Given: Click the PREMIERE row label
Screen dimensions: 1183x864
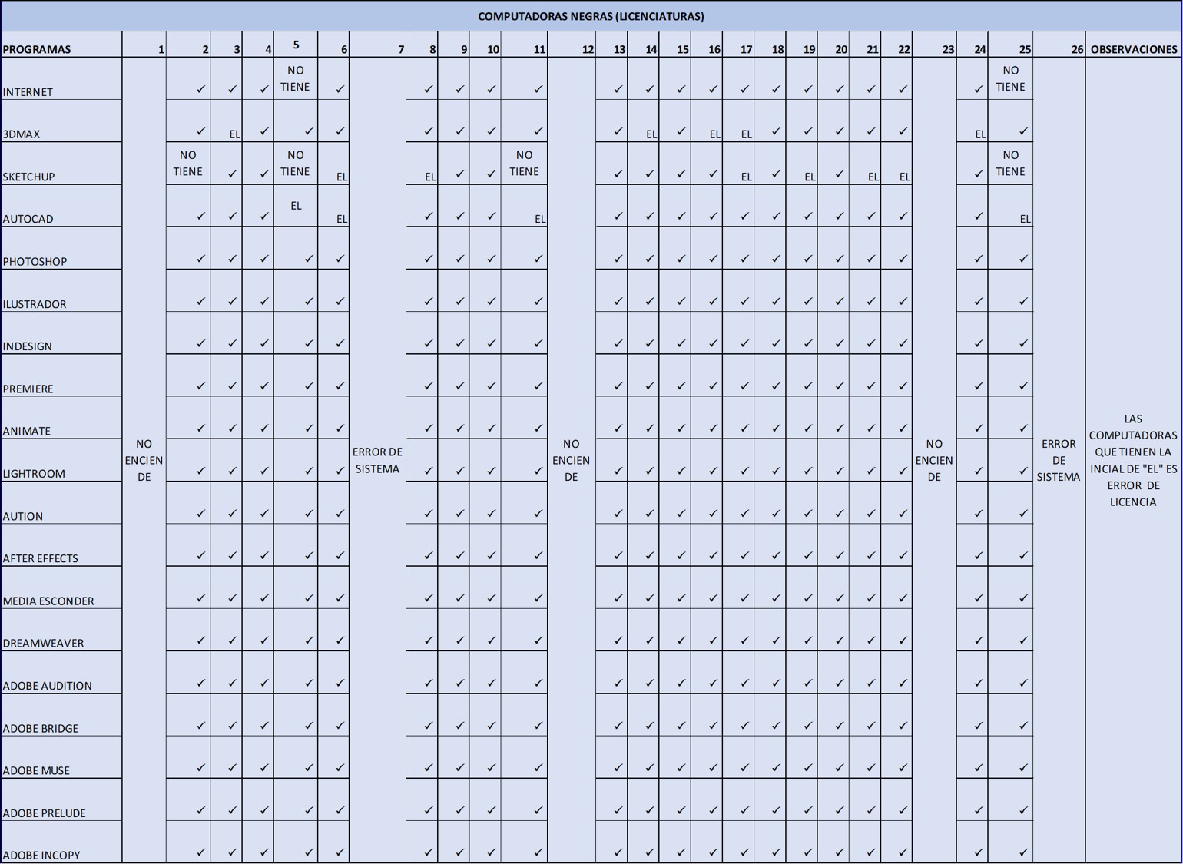Looking at the screenshot, I should pyautogui.click(x=61, y=376).
